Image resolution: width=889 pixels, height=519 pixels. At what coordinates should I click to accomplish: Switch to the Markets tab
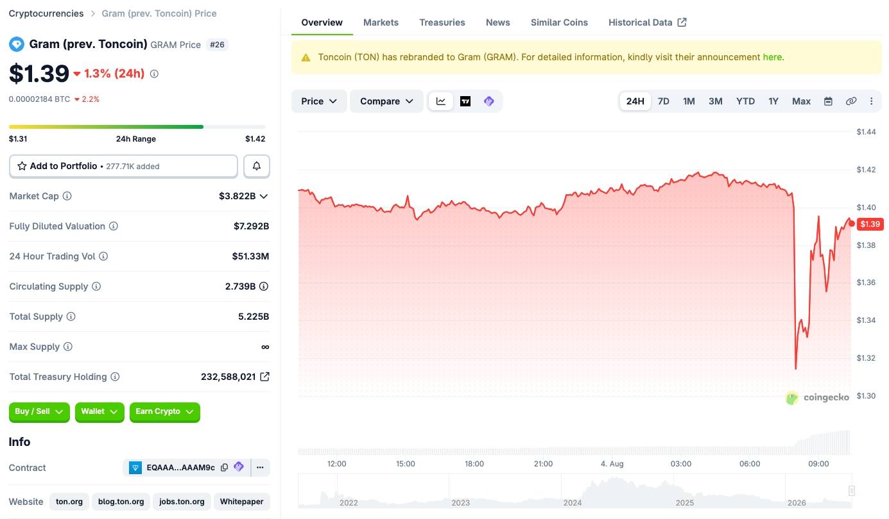point(381,22)
